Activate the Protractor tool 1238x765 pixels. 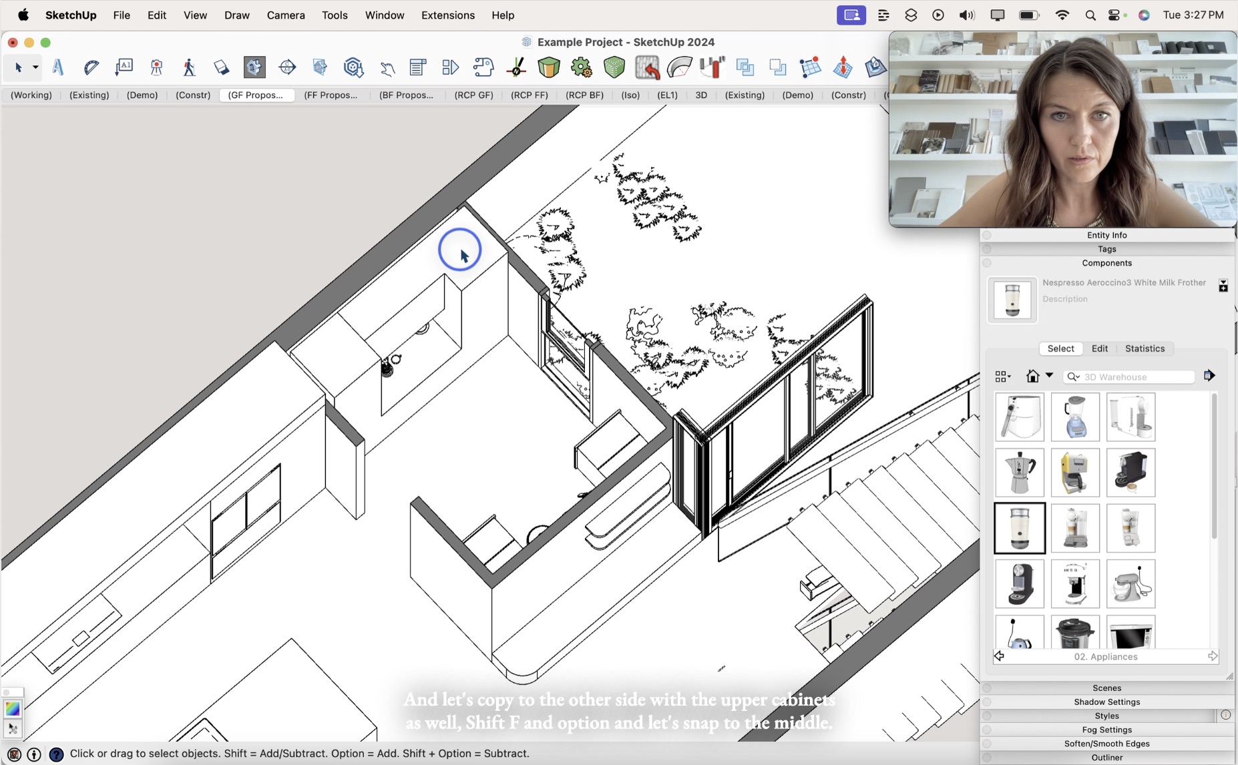point(91,67)
